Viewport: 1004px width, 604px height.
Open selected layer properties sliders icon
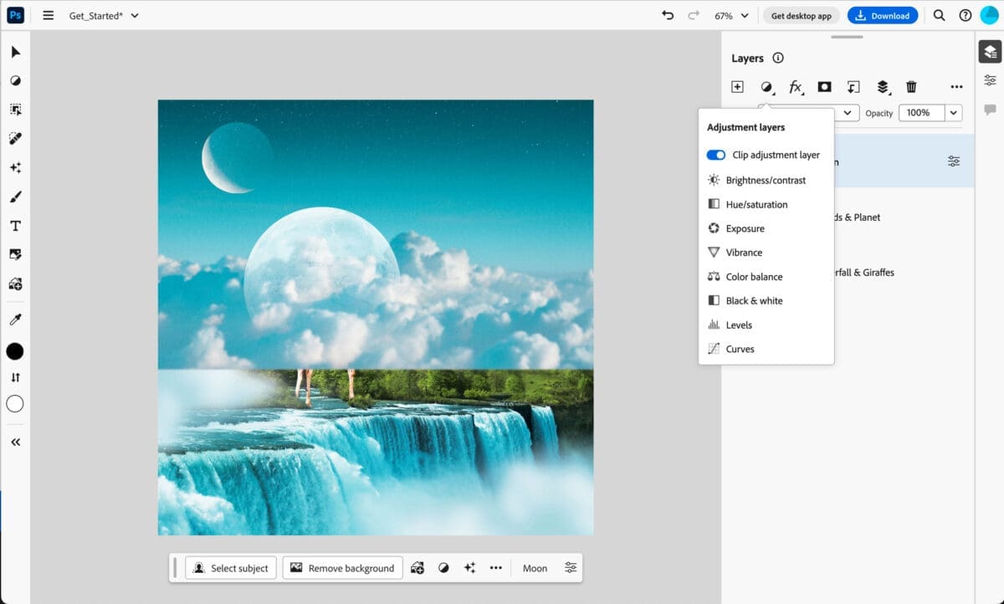pos(954,161)
